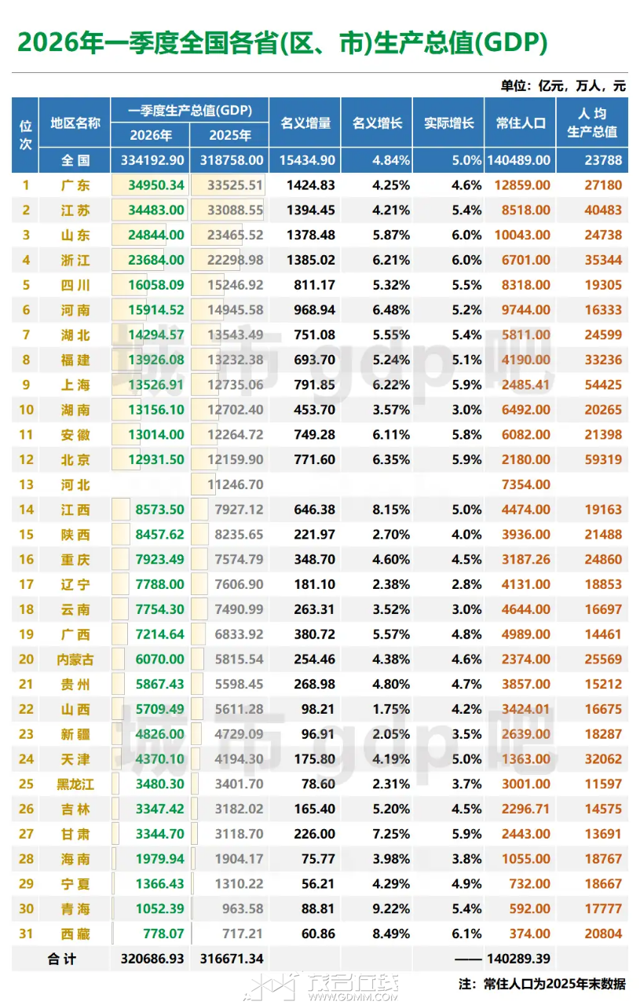The image size is (640, 1005).
Task: Click the 2026年 sub-header under GDP
Action: [151, 135]
